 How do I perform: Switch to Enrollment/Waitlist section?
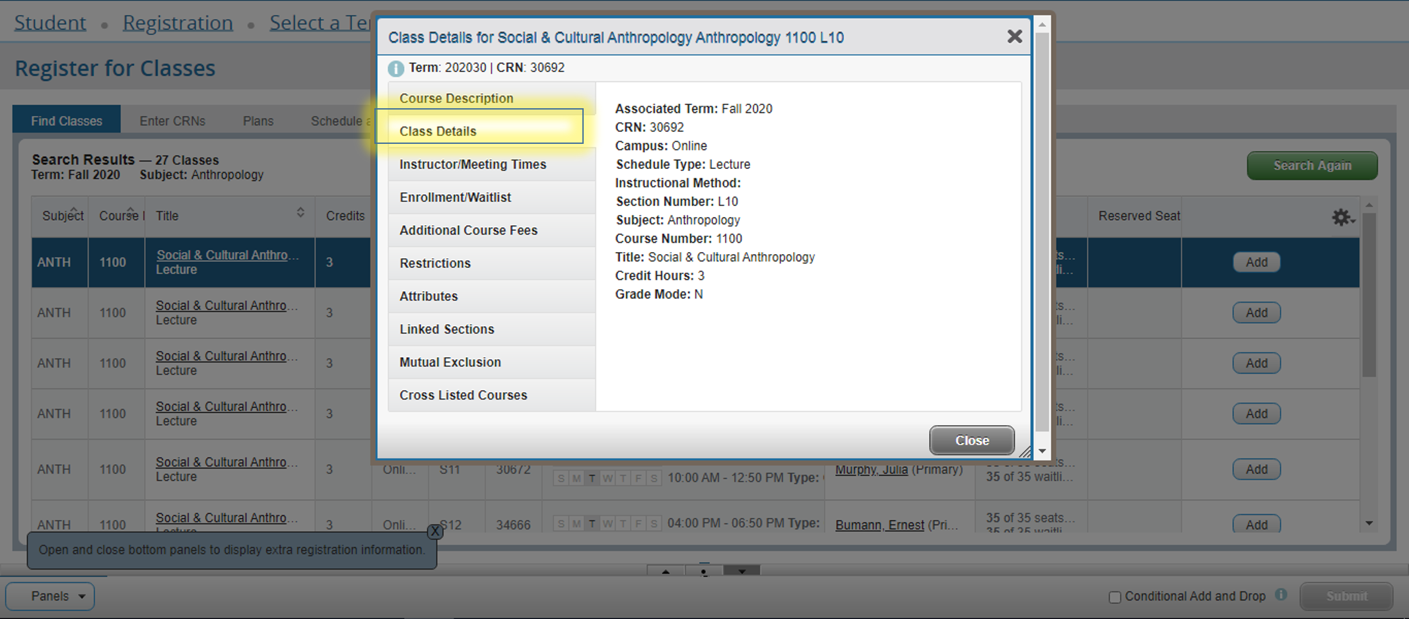pyautogui.click(x=455, y=197)
